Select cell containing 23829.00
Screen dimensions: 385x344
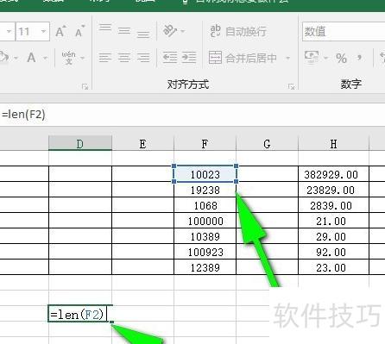click(333, 190)
